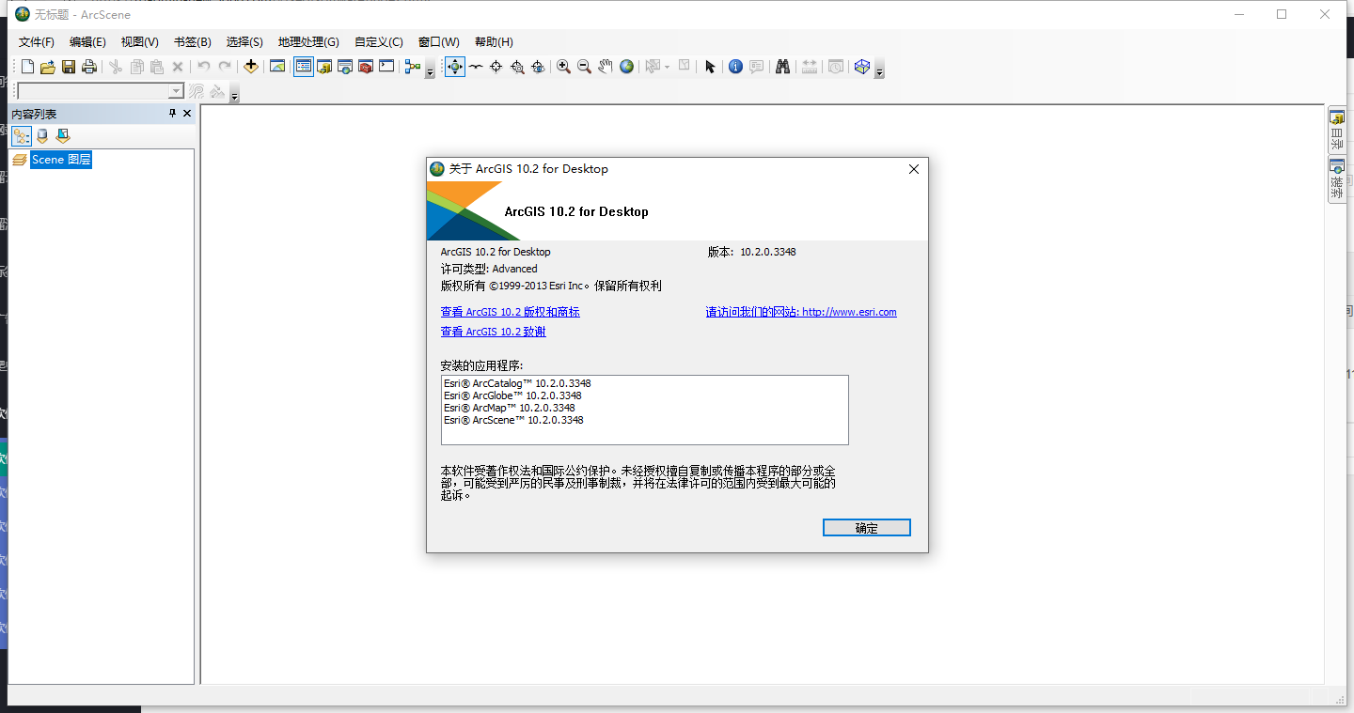Click the Undo arrow icon
The image size is (1354, 713).
(x=204, y=67)
